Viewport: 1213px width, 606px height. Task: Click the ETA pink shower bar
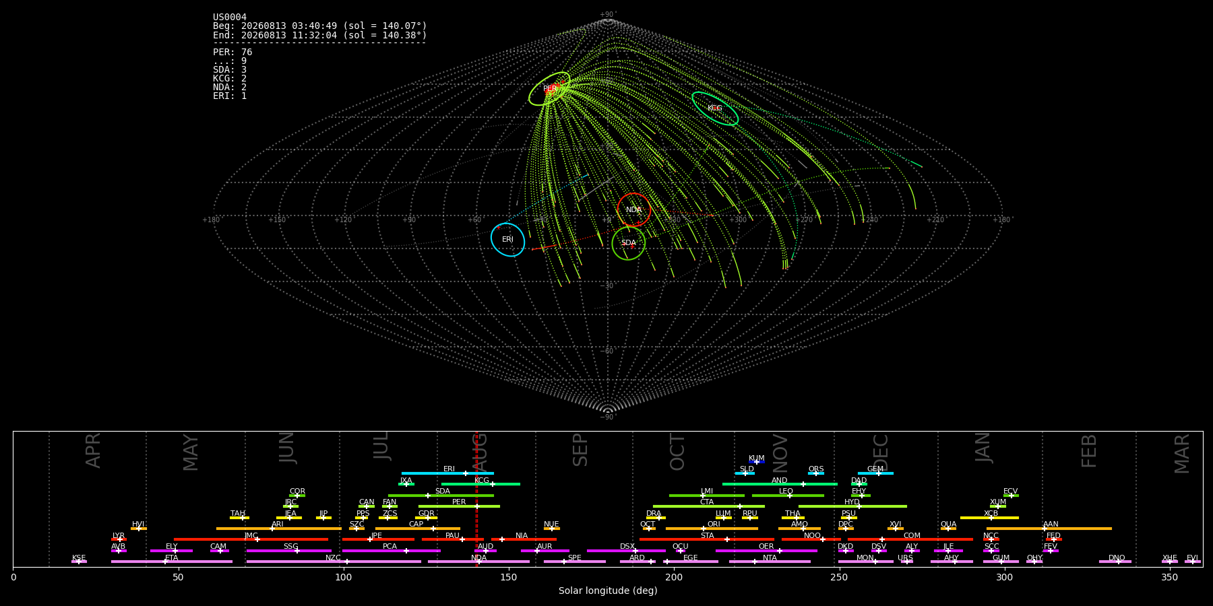(x=172, y=562)
